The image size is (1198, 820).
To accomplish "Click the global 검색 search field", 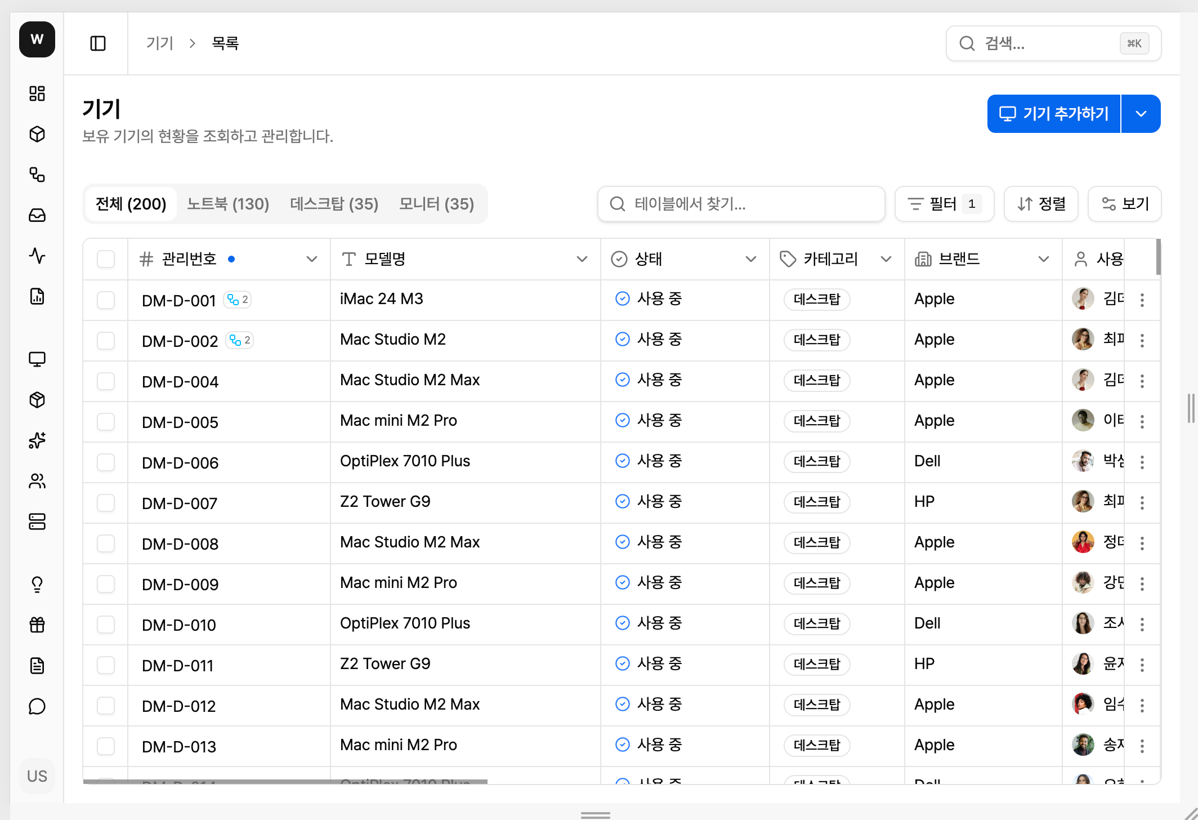I will [x=1053, y=43].
